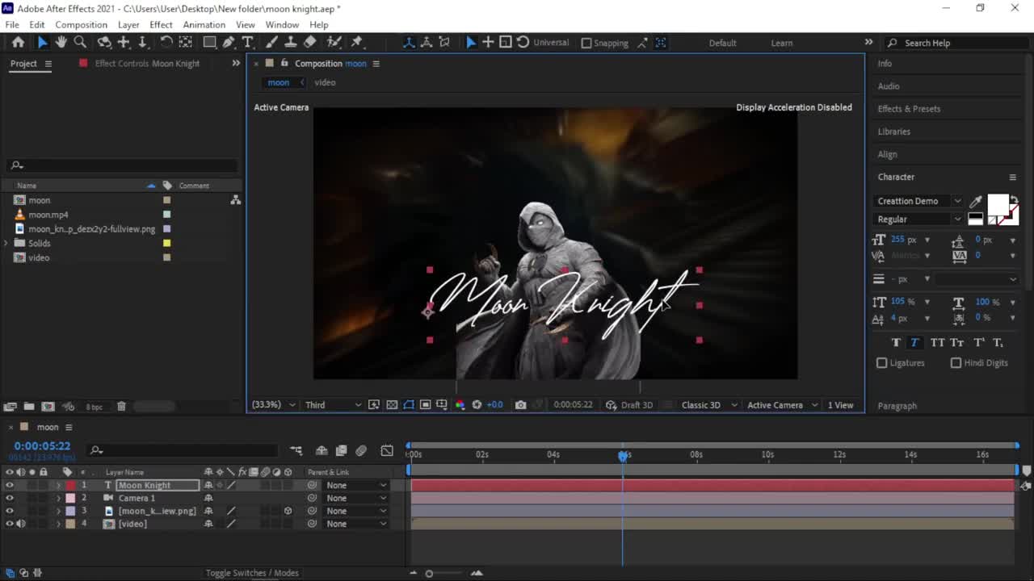Select the Rectangle shape tool
The width and height of the screenshot is (1034, 581).
click(x=209, y=43)
